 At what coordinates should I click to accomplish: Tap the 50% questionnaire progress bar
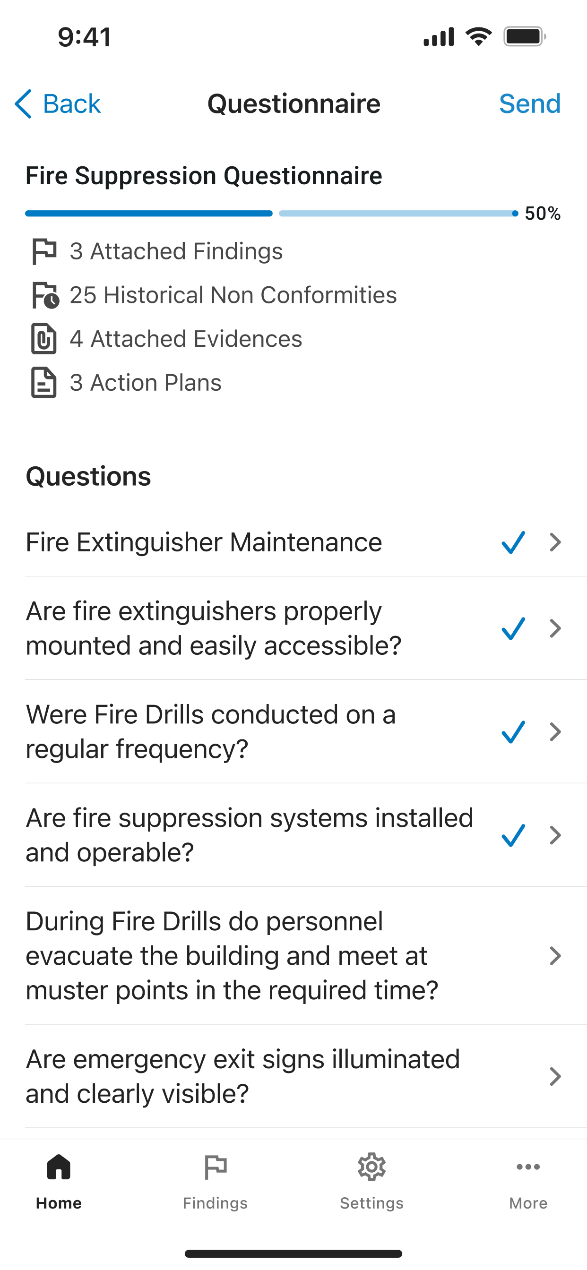point(272,214)
